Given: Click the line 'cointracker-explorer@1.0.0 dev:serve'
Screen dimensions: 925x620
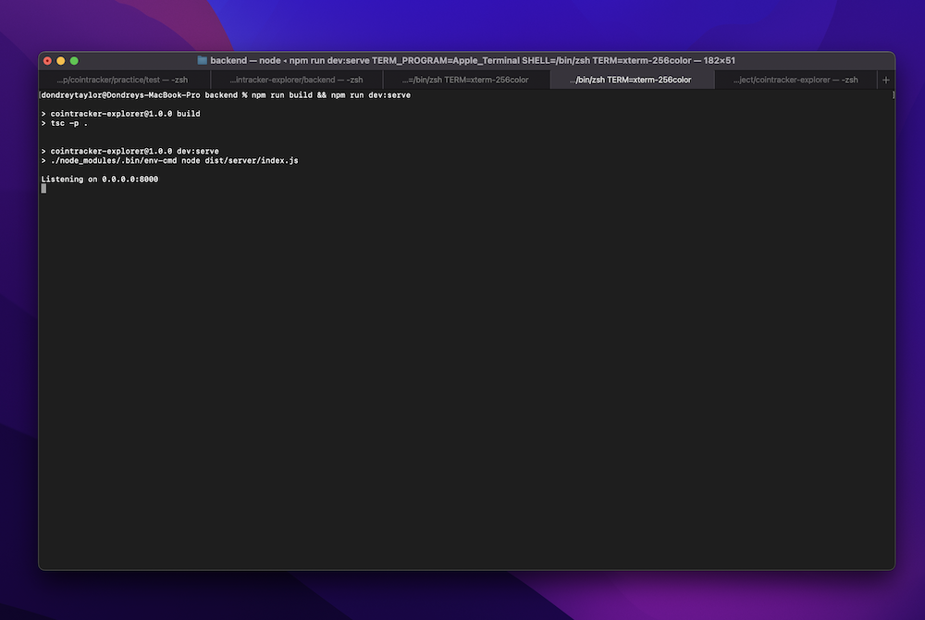Looking at the screenshot, I should [x=134, y=151].
